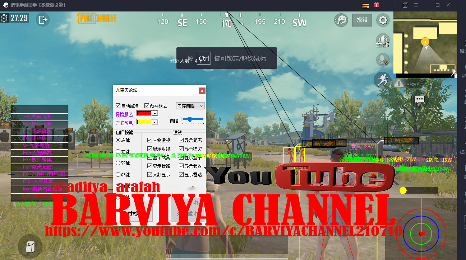Select the 右键 radio button
The height and width of the screenshot is (260, 466).
click(x=118, y=140)
